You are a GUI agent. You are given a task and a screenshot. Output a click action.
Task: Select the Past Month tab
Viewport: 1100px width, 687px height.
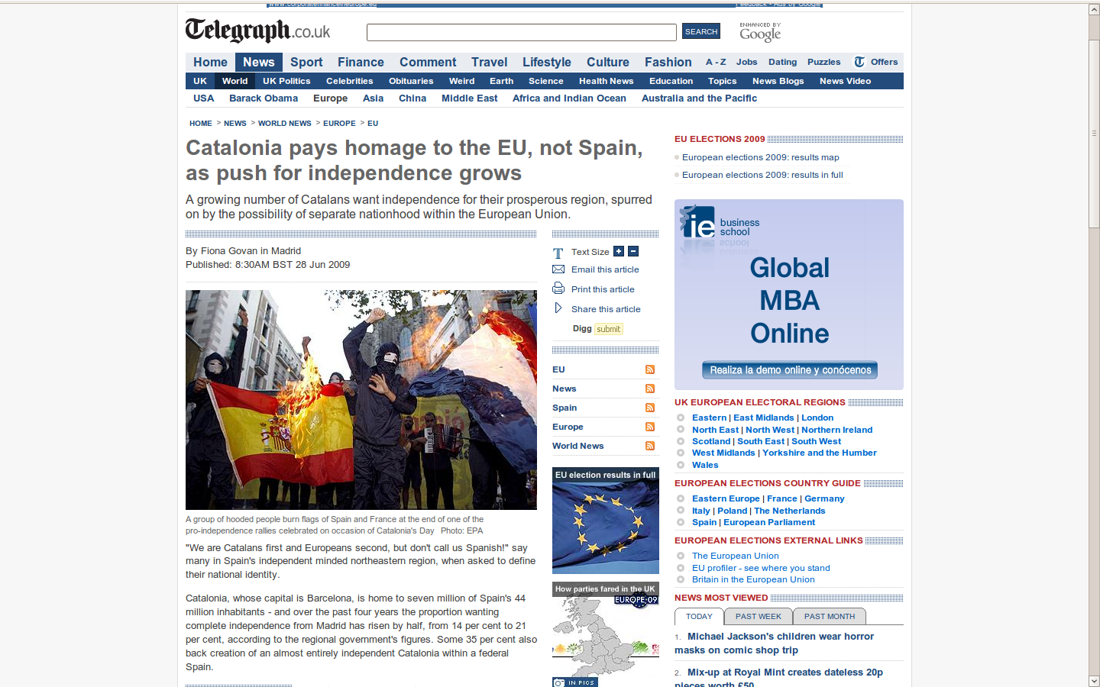[829, 616]
